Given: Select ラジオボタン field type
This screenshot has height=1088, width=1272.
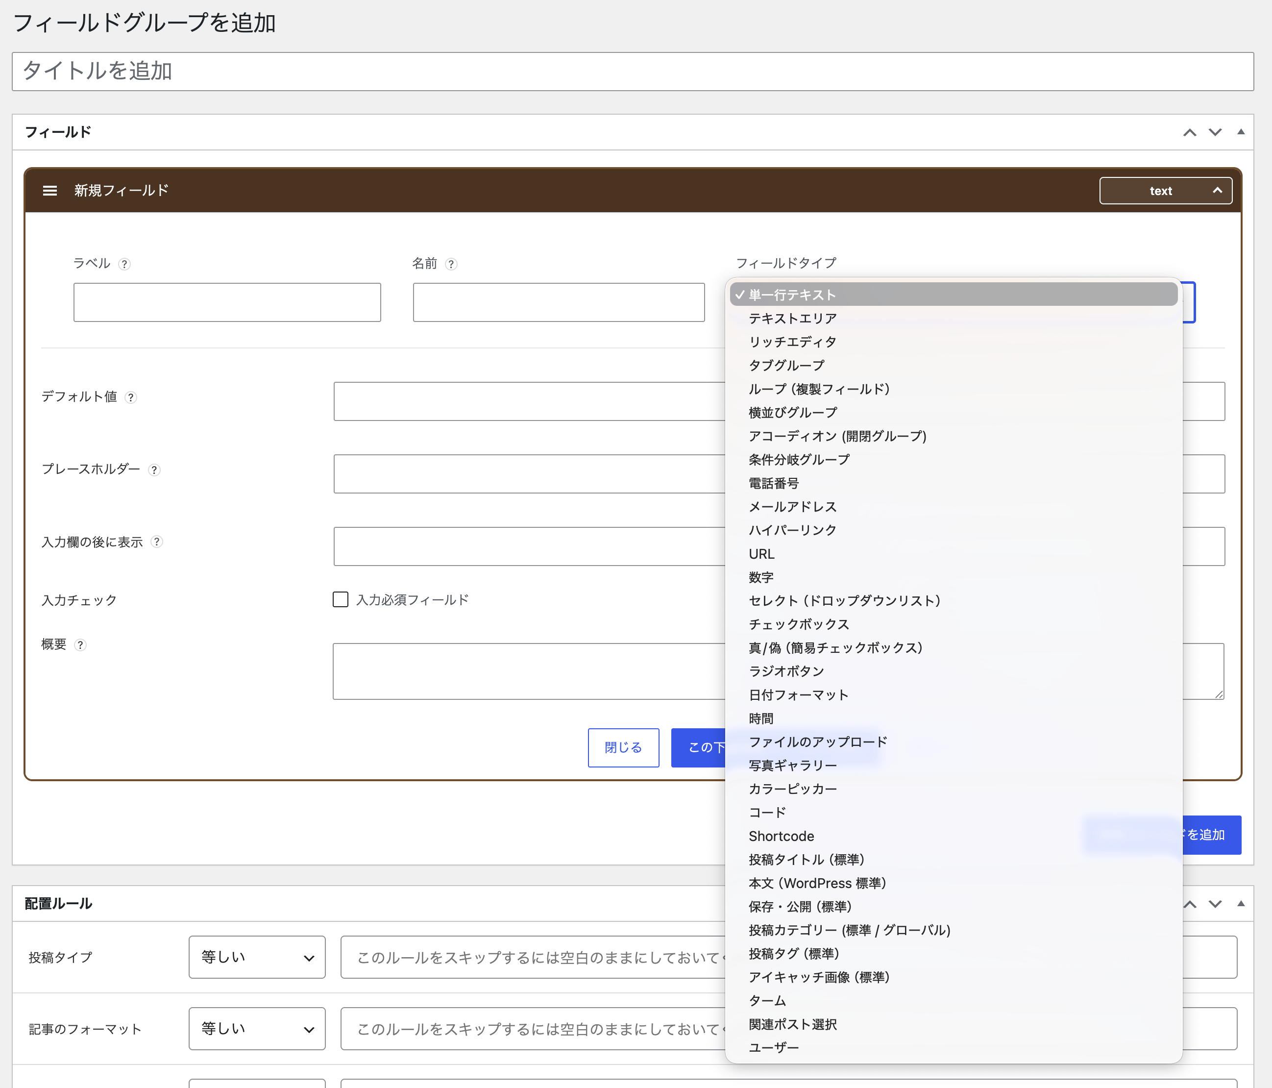Looking at the screenshot, I should (954, 671).
